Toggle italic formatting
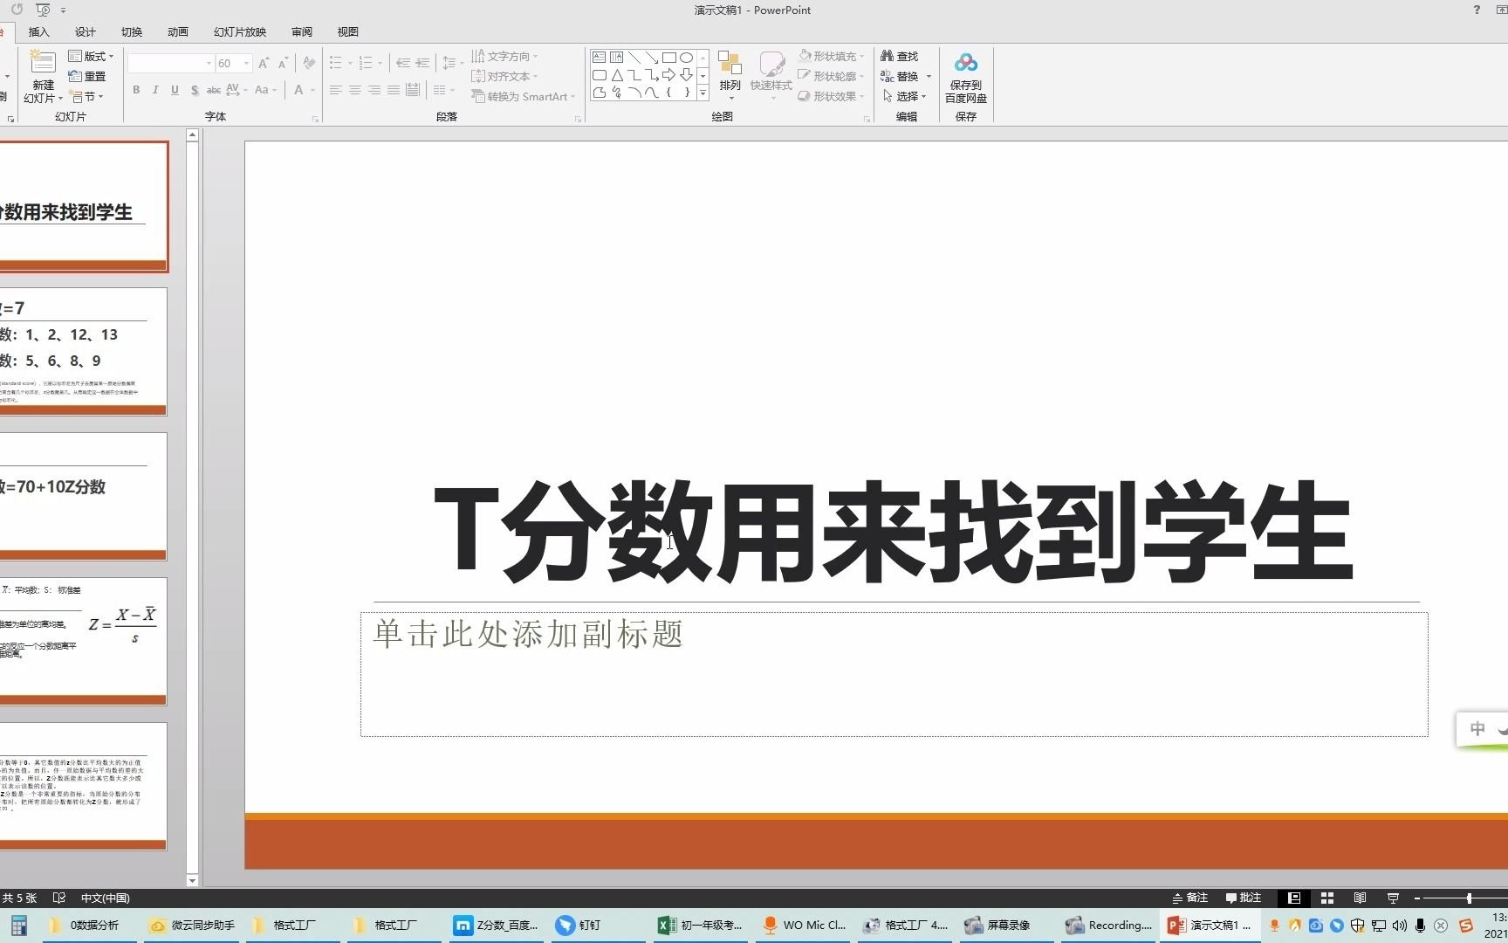The image size is (1508, 943). 155,90
